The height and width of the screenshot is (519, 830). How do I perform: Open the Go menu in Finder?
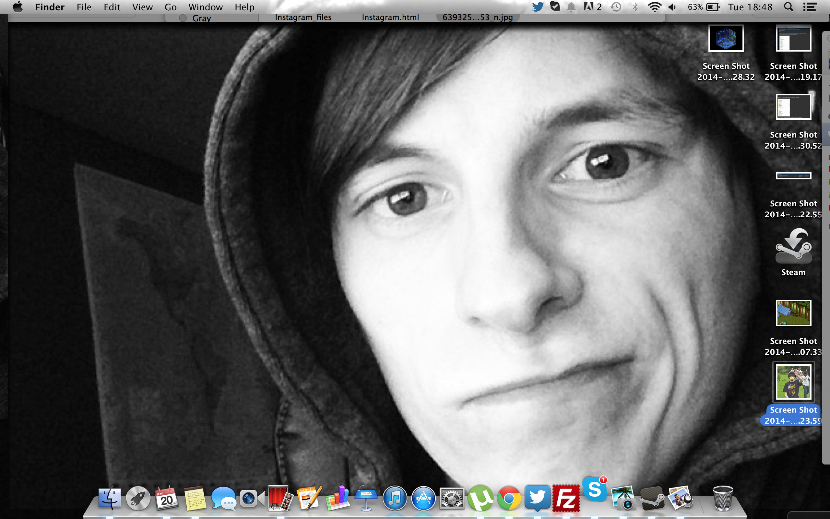171,7
